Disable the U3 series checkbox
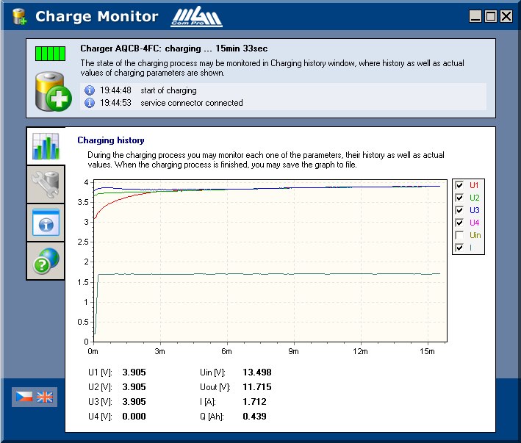521x443 pixels. tap(459, 210)
